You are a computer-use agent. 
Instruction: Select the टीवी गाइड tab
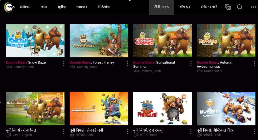click(x=162, y=7)
